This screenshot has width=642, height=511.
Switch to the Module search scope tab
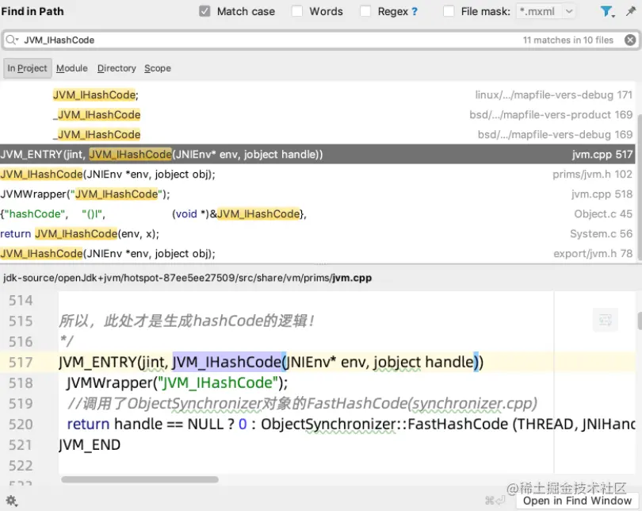point(71,68)
